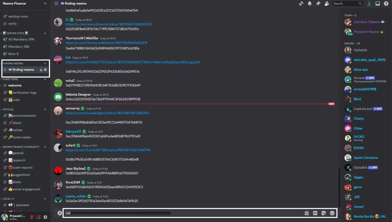Open edit channel gear beside finding-neemo
This screenshot has height=222, width=392.
[45, 70]
